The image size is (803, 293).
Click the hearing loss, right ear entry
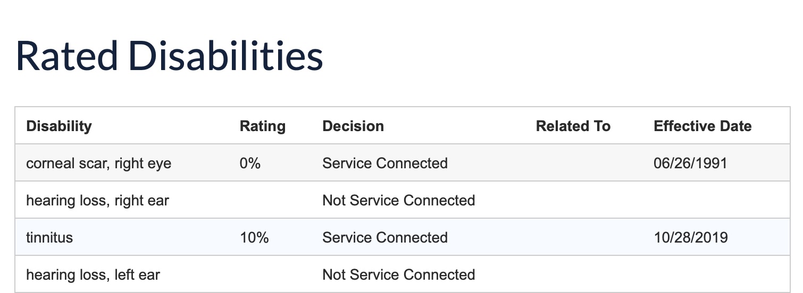click(98, 200)
